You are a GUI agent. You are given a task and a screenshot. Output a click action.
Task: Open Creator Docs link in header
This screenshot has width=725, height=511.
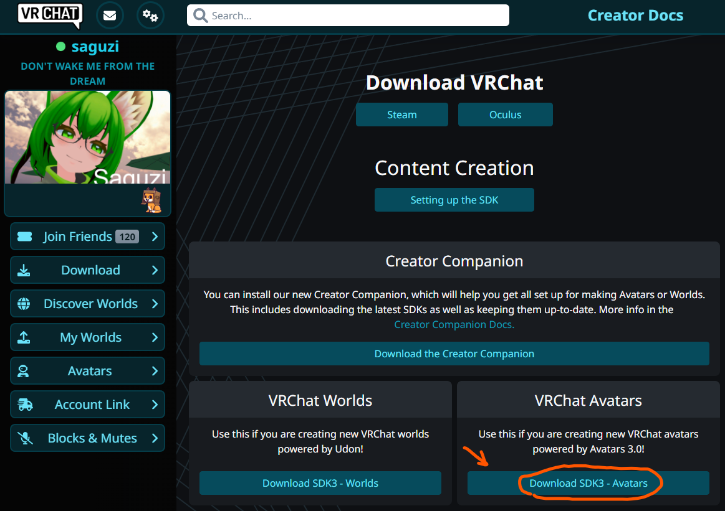635,15
